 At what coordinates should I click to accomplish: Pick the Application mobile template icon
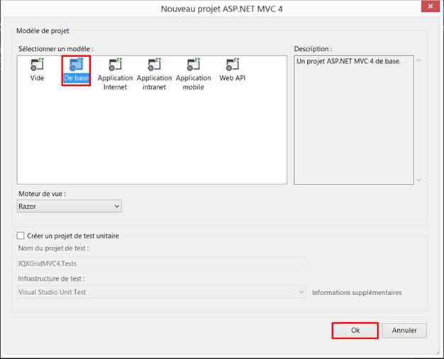194,65
